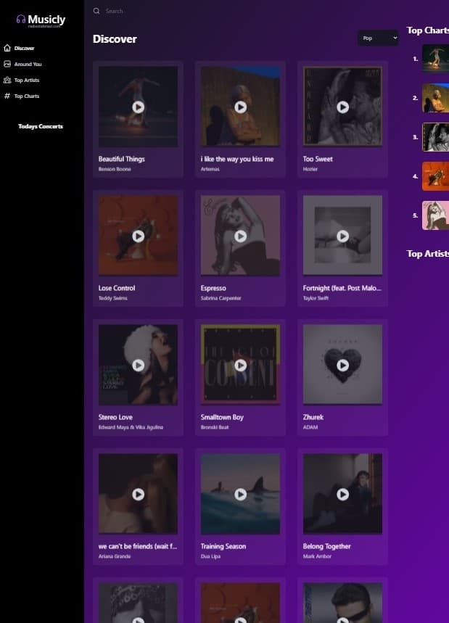Click the search magnifier icon
This screenshot has width=449, height=623.
(x=96, y=11)
